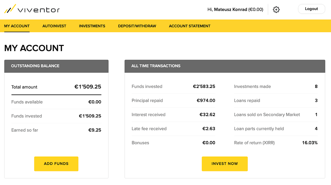Open the Deposit/Withdraw tab

tap(137, 26)
